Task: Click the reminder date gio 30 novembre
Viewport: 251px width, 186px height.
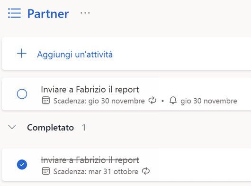Action: coord(209,101)
